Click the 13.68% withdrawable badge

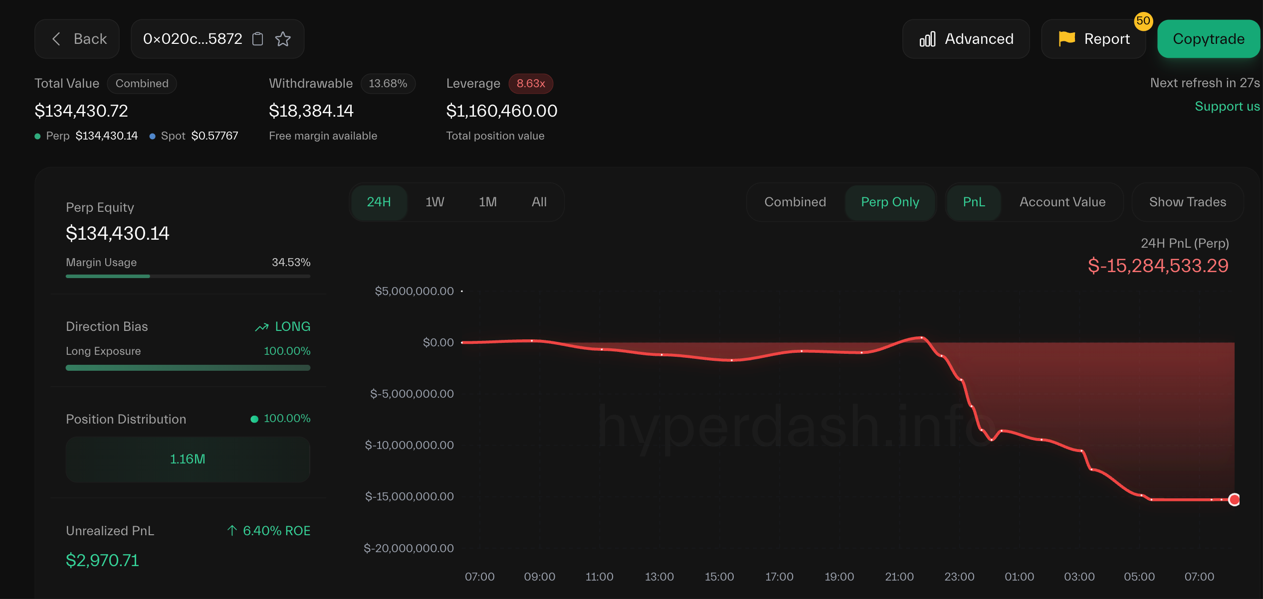tap(388, 83)
